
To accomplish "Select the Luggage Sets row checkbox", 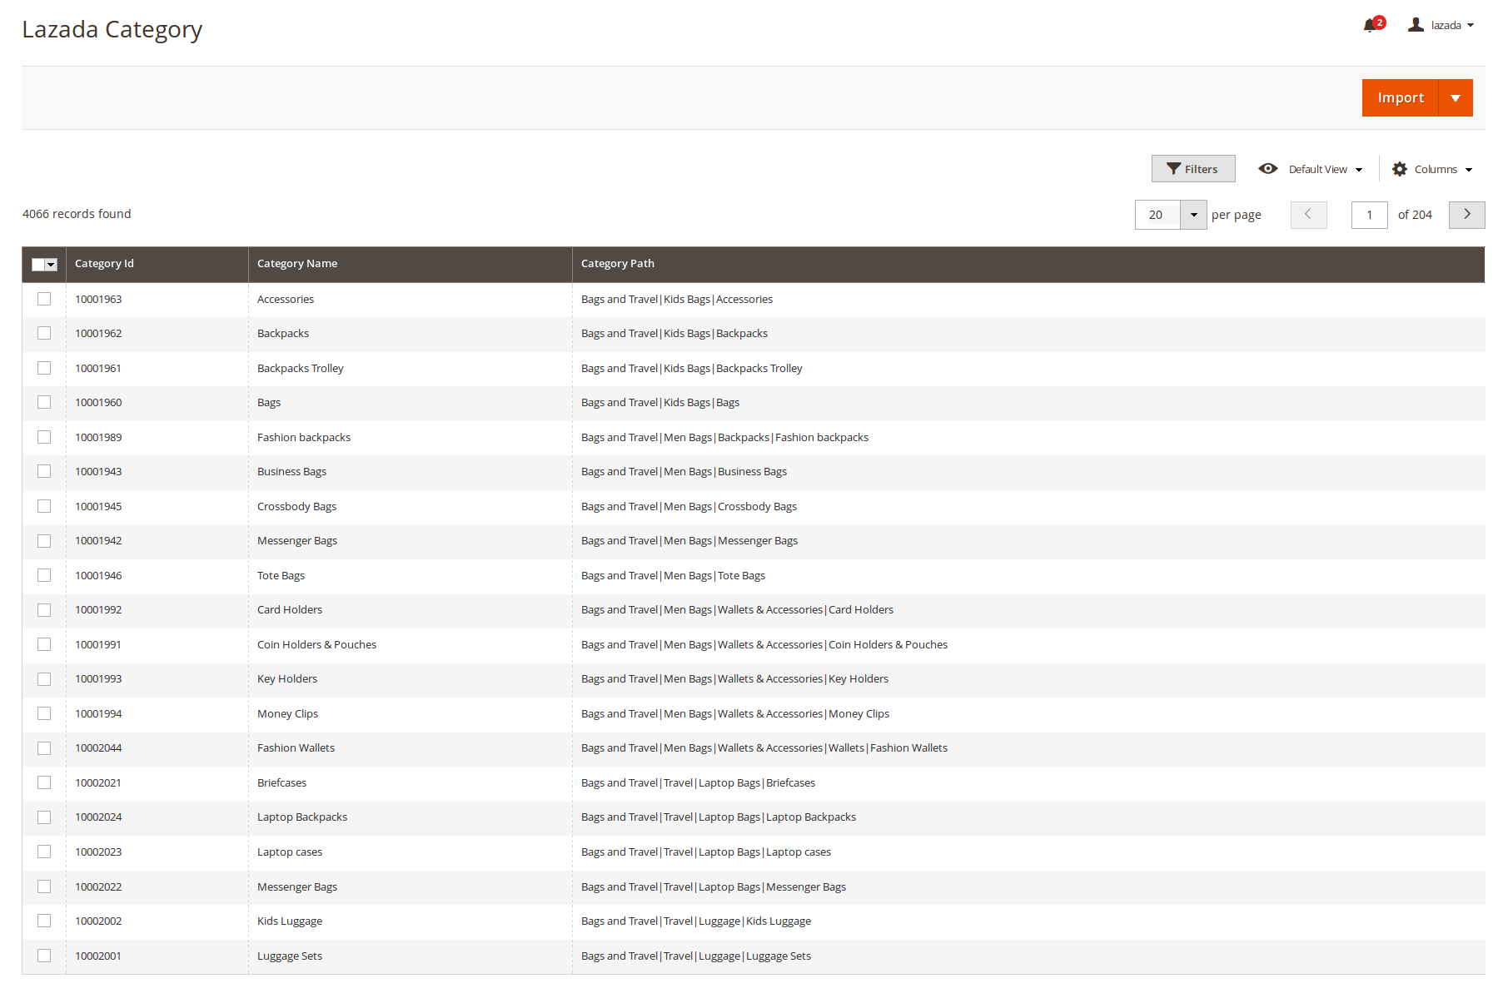I will [x=44, y=956].
